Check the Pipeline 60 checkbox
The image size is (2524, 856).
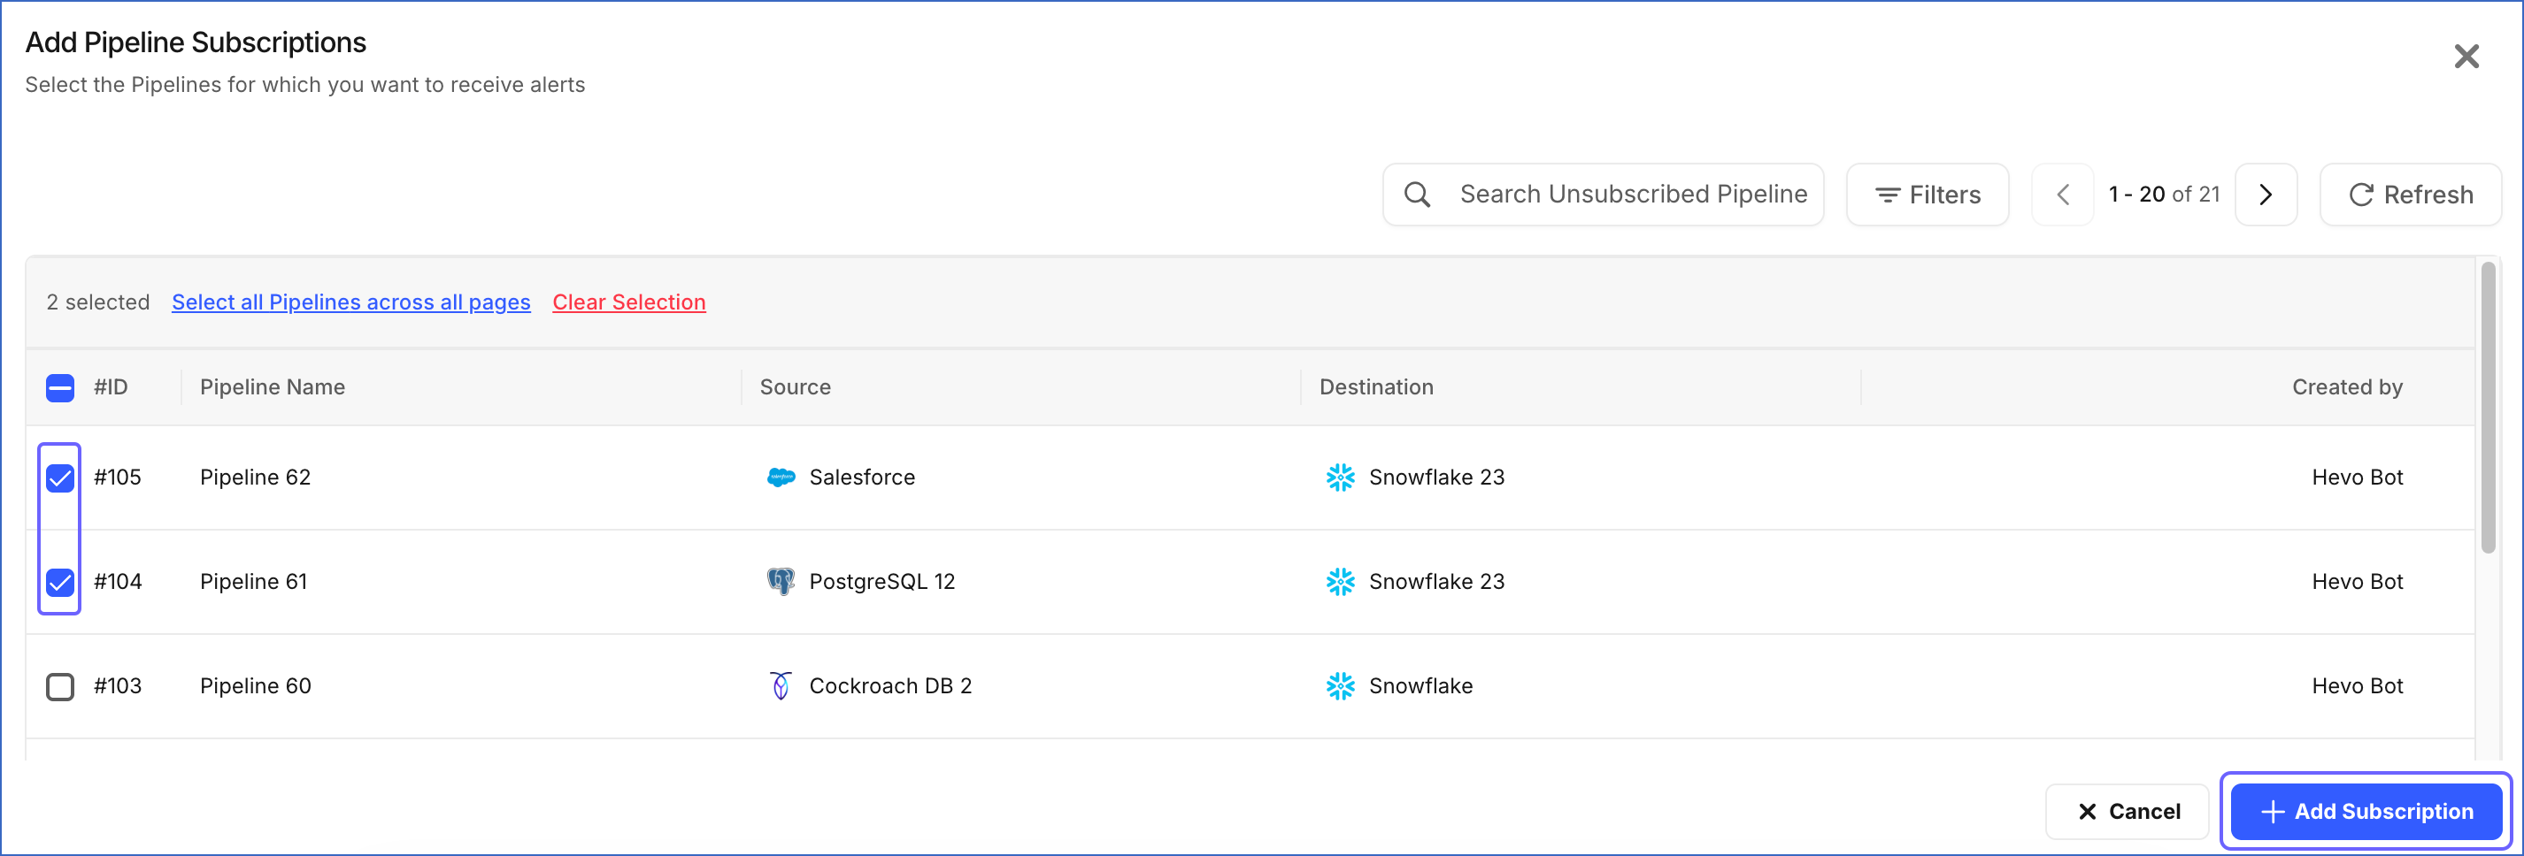click(60, 686)
